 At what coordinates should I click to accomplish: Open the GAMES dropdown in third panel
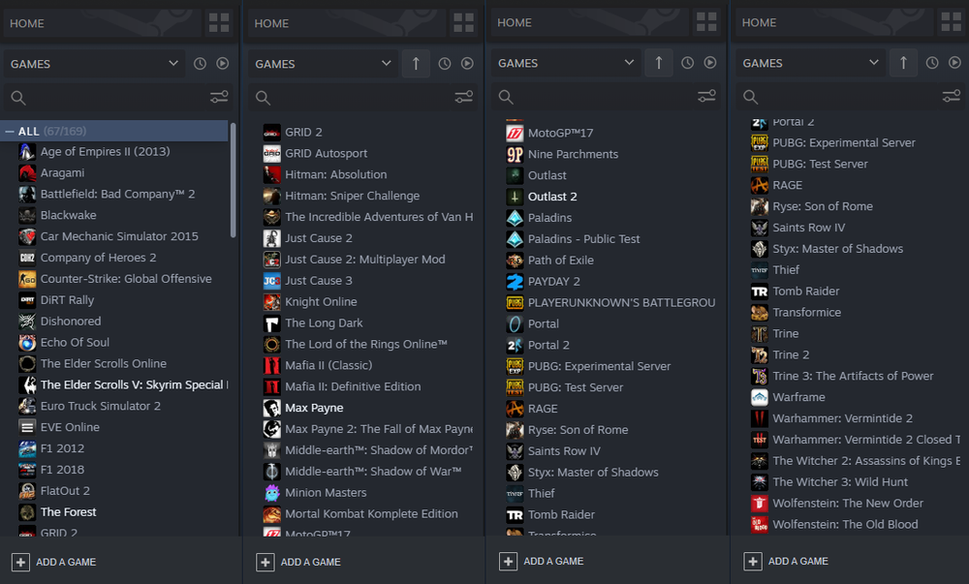[x=566, y=63]
